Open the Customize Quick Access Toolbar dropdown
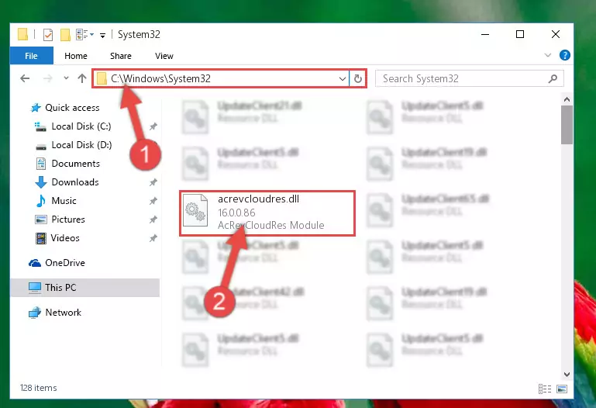 102,36
